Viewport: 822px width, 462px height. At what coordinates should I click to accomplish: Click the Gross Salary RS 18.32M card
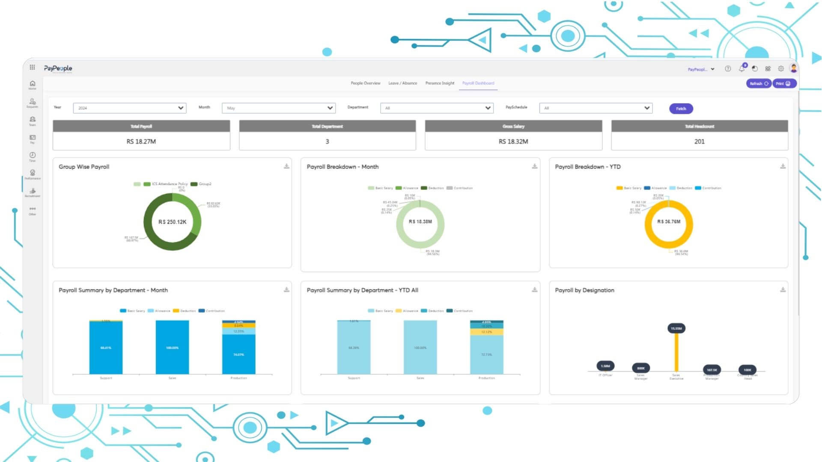tap(513, 135)
